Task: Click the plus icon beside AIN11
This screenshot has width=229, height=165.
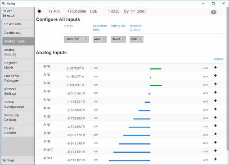Action: point(216,159)
